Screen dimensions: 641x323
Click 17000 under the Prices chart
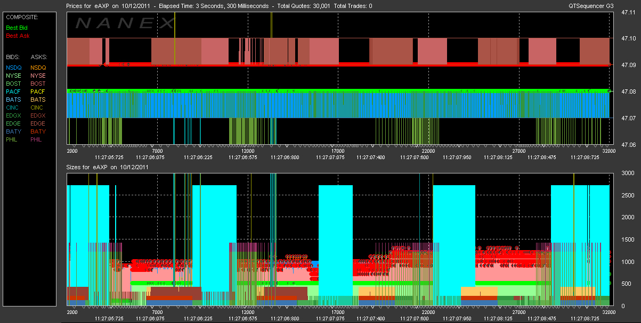[337, 151]
